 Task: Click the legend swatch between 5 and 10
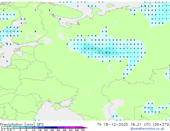click(29, 128)
